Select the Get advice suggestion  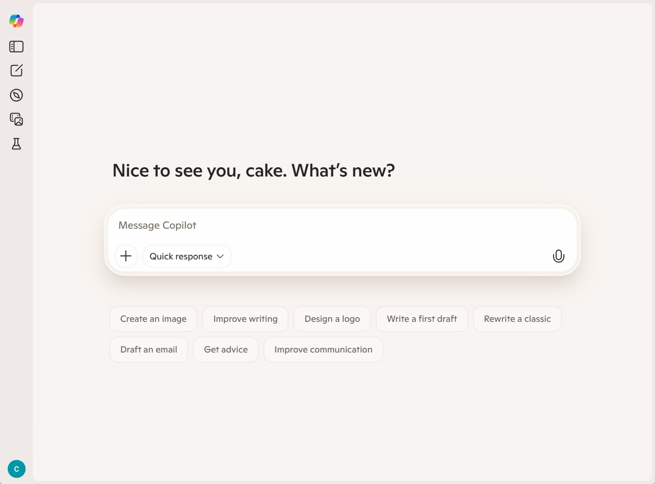pyautogui.click(x=226, y=350)
